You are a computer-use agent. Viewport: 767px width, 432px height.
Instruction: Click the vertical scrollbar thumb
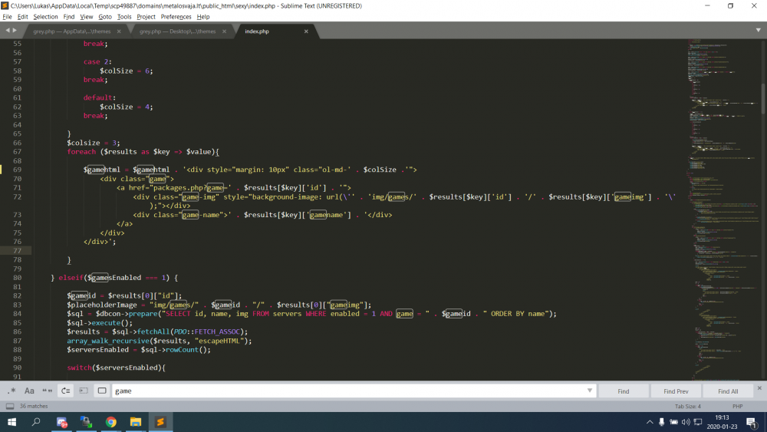(x=763, y=98)
